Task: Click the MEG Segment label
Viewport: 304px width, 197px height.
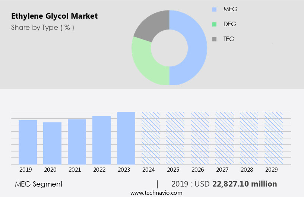Action: [x=39, y=184]
